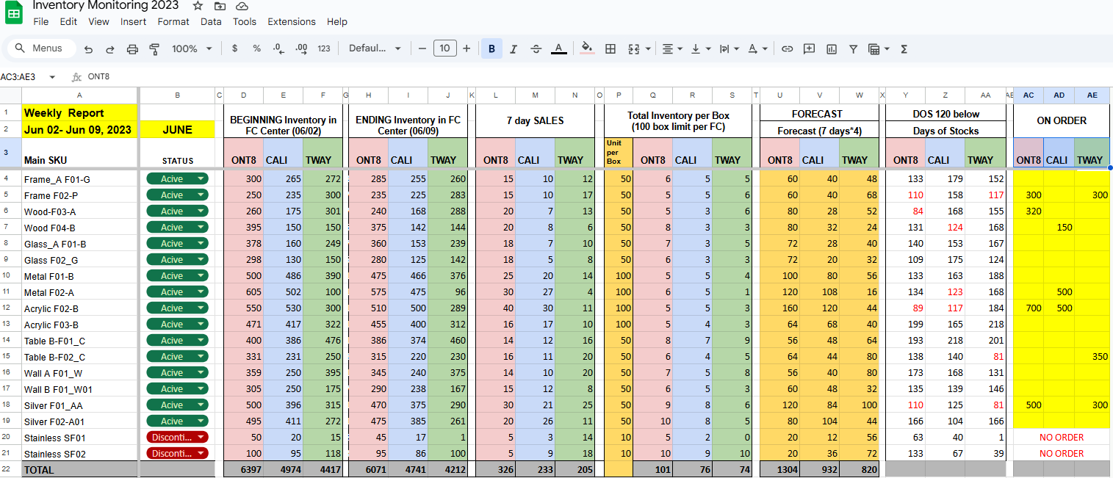Image resolution: width=1113 pixels, height=478 pixels.
Task: Open more number formats (123)
Action: click(x=324, y=48)
